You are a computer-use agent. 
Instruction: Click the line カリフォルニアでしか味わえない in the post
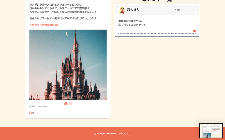[64, 12]
